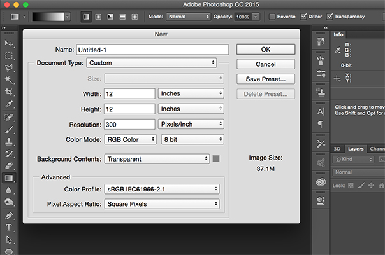The width and height of the screenshot is (385, 255).
Task: Open the layer Kind filter dropdown
Action: point(353,159)
